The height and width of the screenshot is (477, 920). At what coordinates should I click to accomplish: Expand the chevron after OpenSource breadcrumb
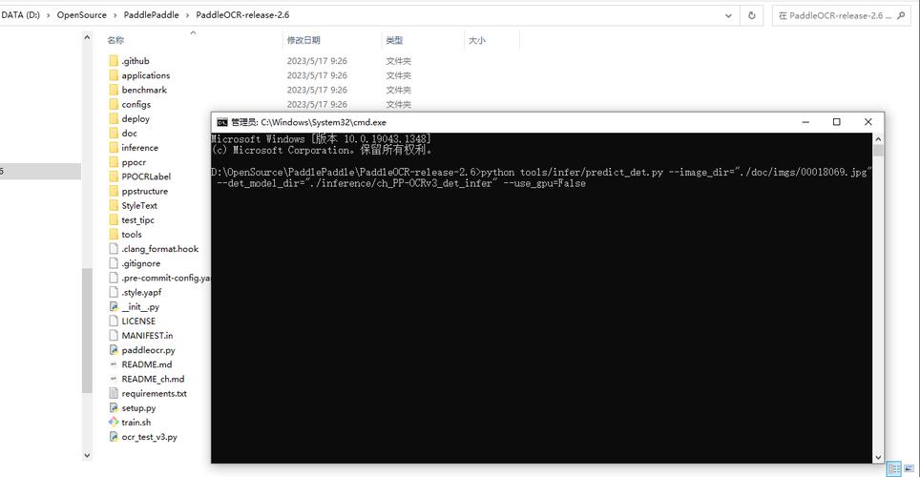(x=115, y=15)
